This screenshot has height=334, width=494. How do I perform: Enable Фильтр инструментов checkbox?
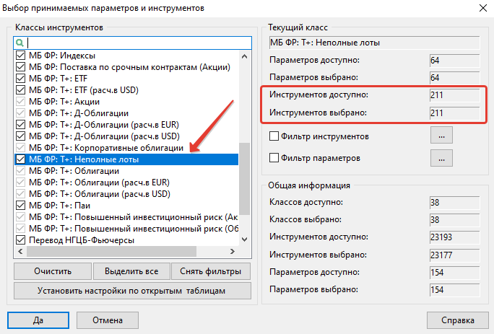[x=274, y=136]
